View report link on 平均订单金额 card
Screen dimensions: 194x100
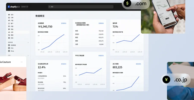tap(101, 56)
